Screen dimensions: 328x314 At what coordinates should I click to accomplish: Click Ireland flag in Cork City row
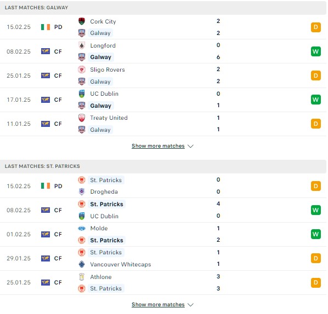46,27
